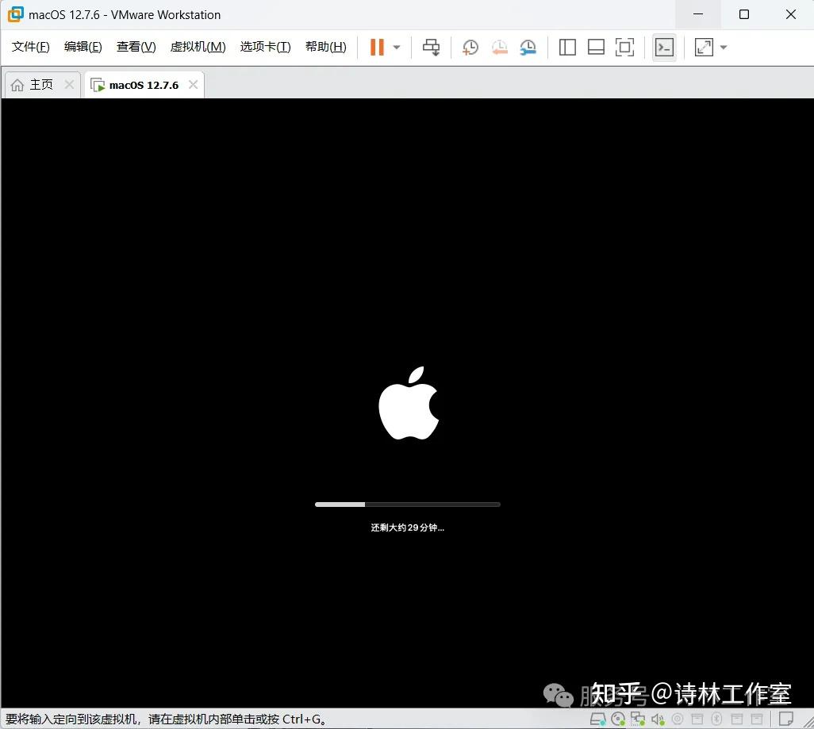The width and height of the screenshot is (814, 729).
Task: Enter full screen mode
Action: pyautogui.click(x=624, y=48)
